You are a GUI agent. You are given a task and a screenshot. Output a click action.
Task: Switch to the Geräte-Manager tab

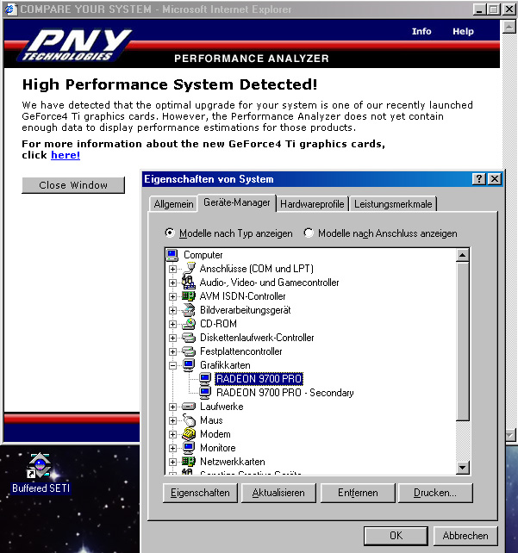237,202
